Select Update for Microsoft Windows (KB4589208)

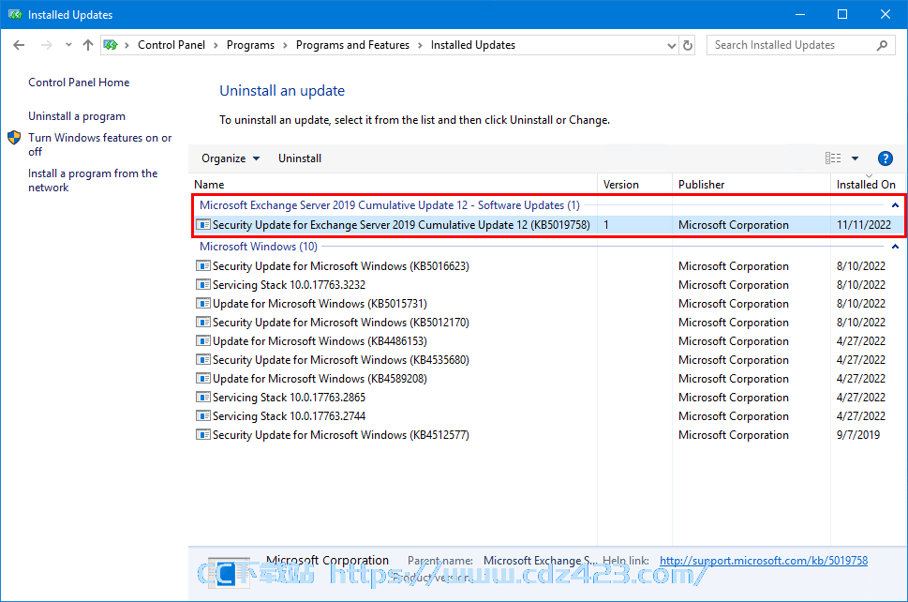coord(548,378)
